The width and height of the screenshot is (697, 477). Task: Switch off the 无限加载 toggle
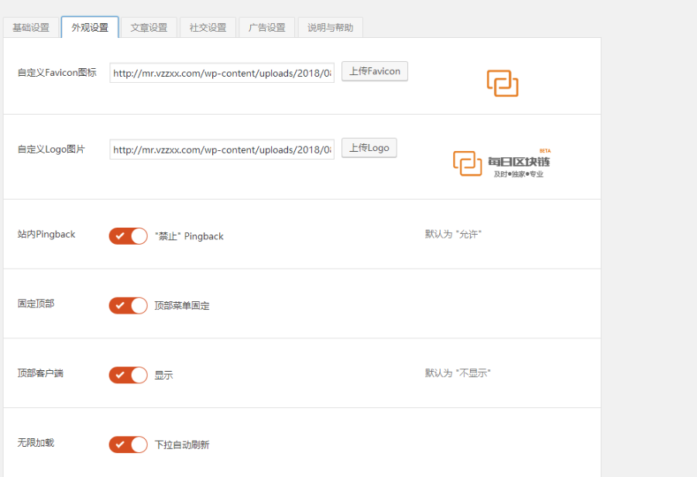pos(128,445)
